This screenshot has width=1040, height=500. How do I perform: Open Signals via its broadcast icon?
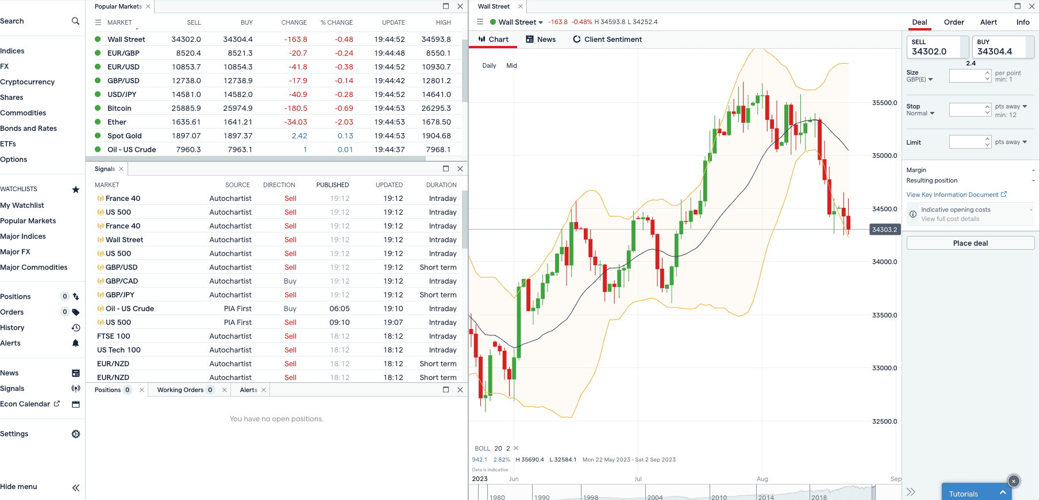click(75, 389)
